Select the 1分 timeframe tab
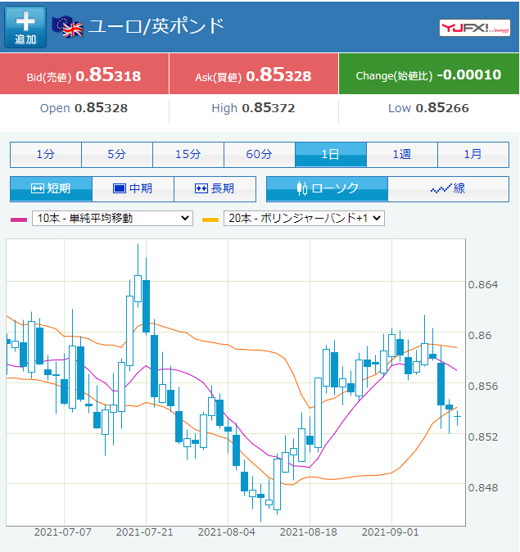The image size is (520, 552). click(x=46, y=155)
